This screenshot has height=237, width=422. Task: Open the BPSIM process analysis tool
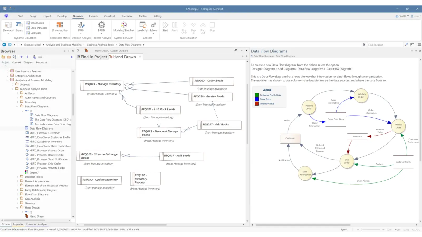[x=102, y=26]
